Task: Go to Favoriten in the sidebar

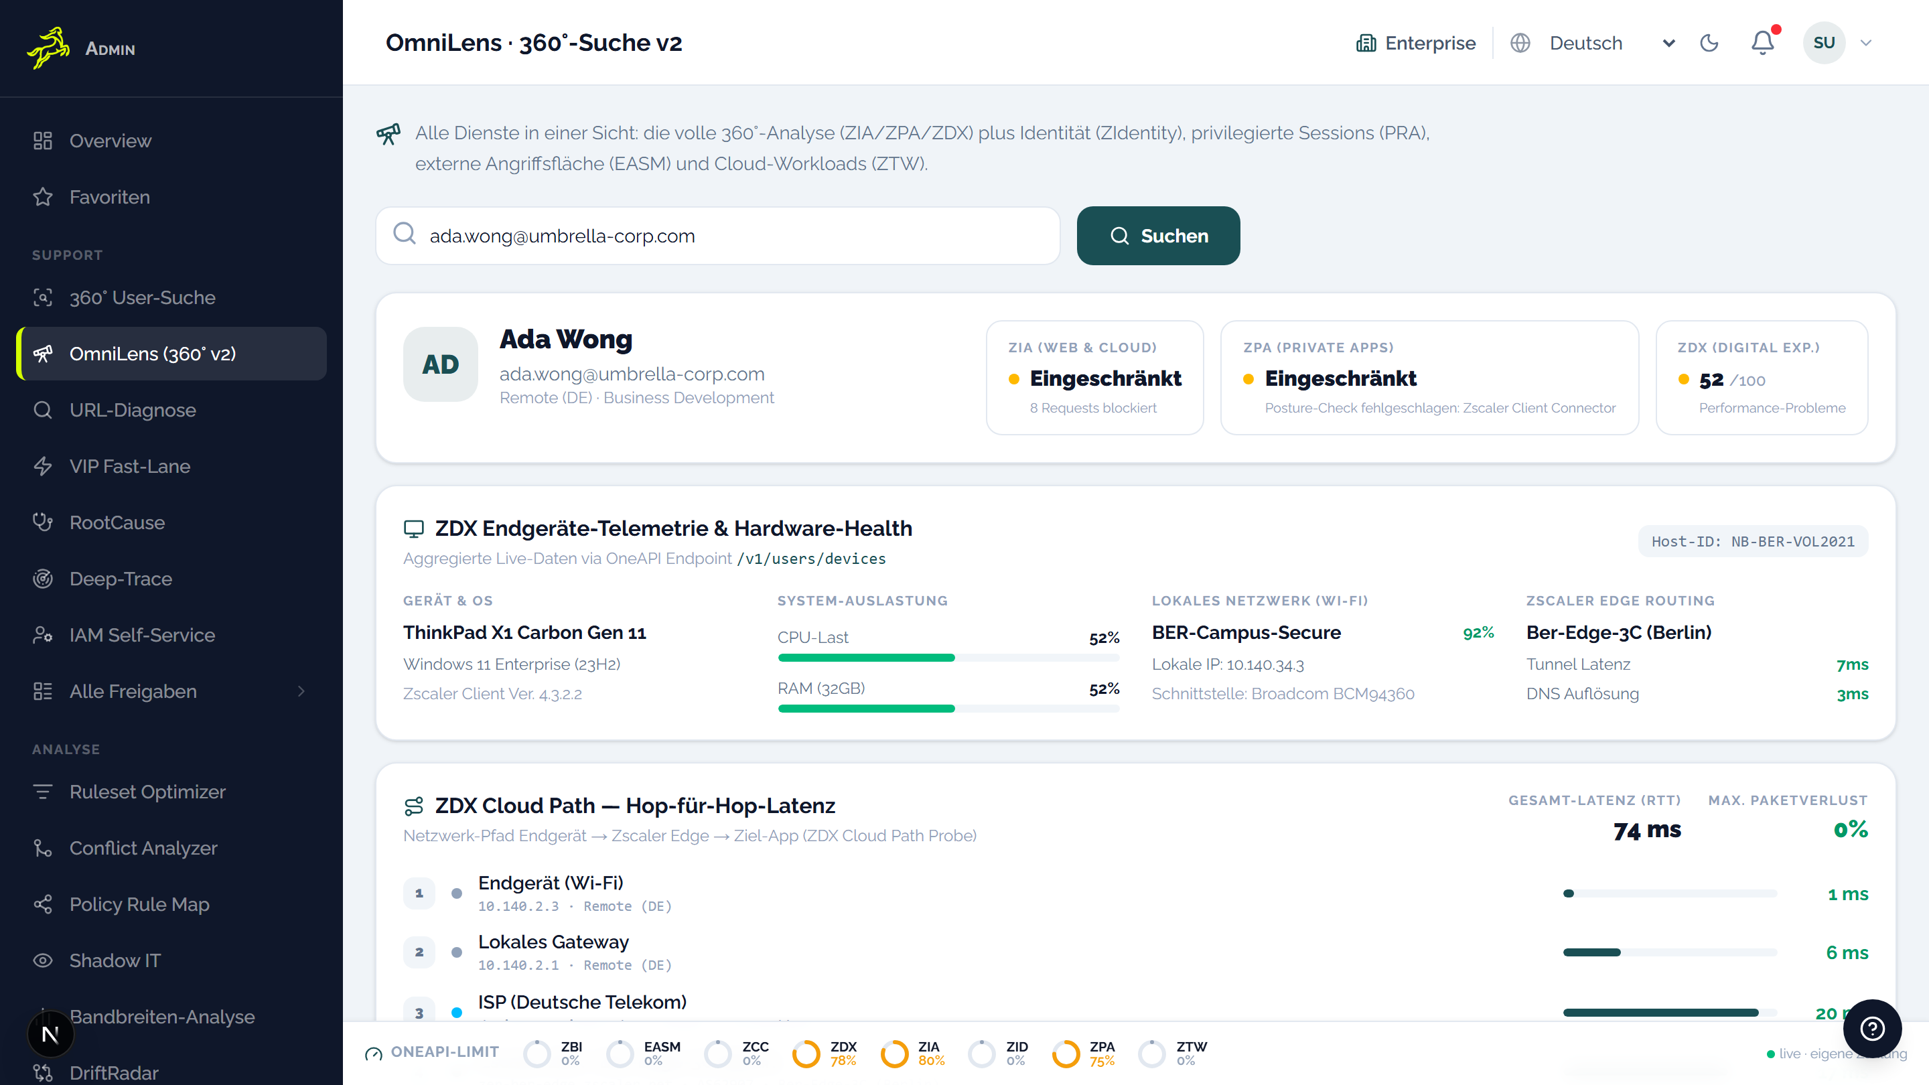Action: (x=171, y=197)
